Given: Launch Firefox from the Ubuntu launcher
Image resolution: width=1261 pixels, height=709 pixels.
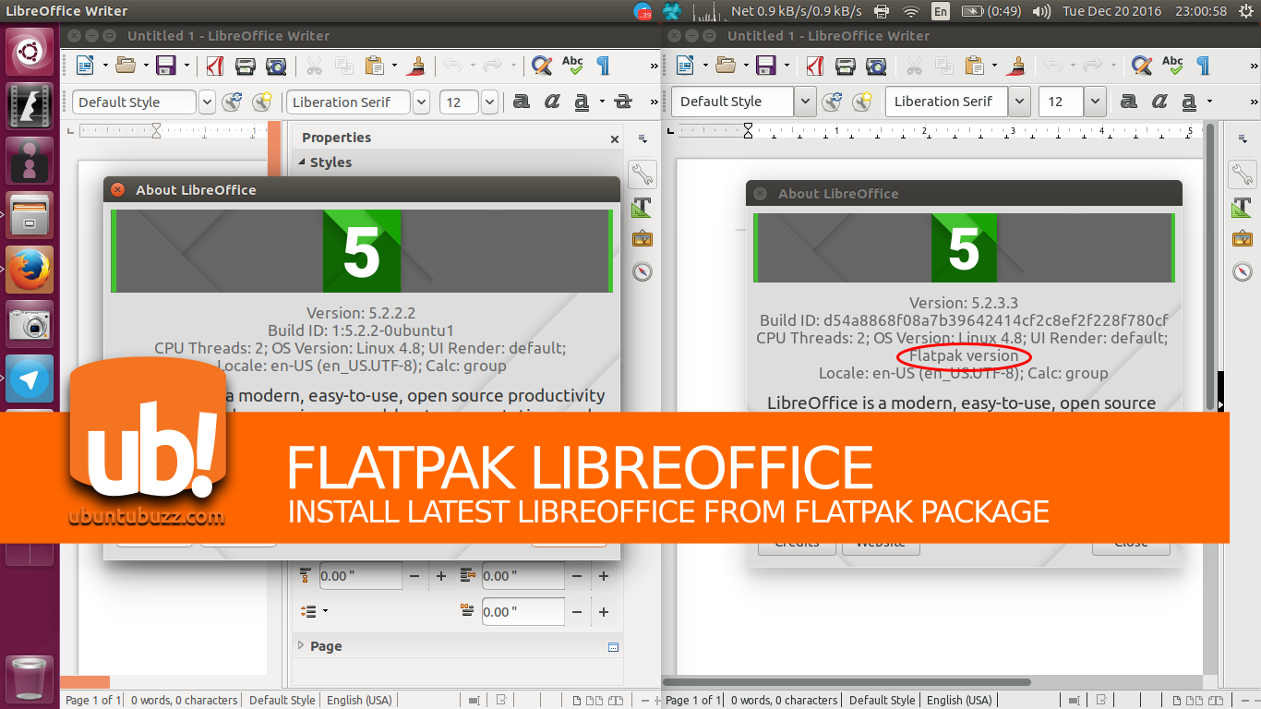Looking at the screenshot, I should [x=30, y=270].
